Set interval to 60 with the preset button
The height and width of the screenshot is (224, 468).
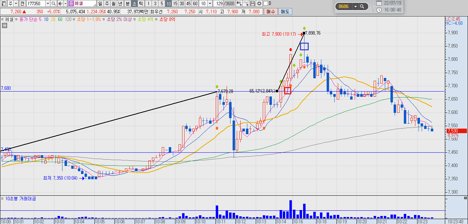(x=195, y=3)
